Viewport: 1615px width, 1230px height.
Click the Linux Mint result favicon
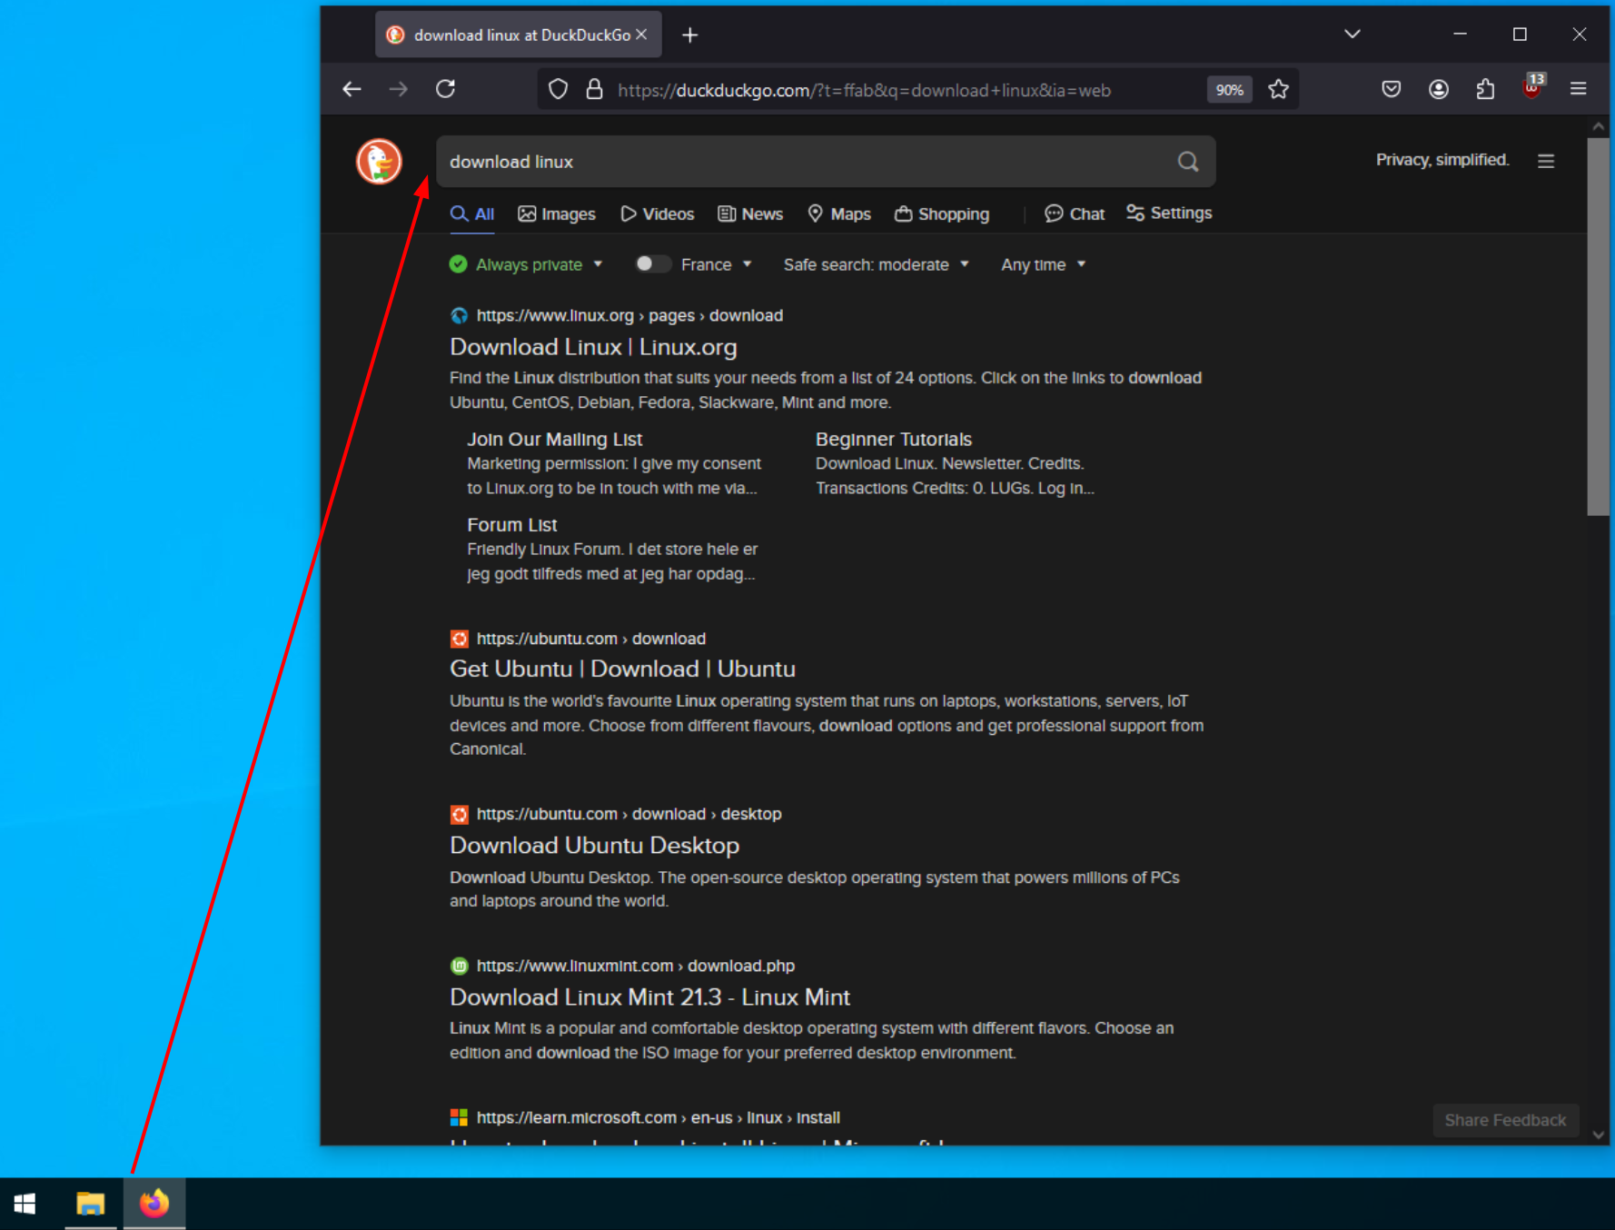coord(460,966)
